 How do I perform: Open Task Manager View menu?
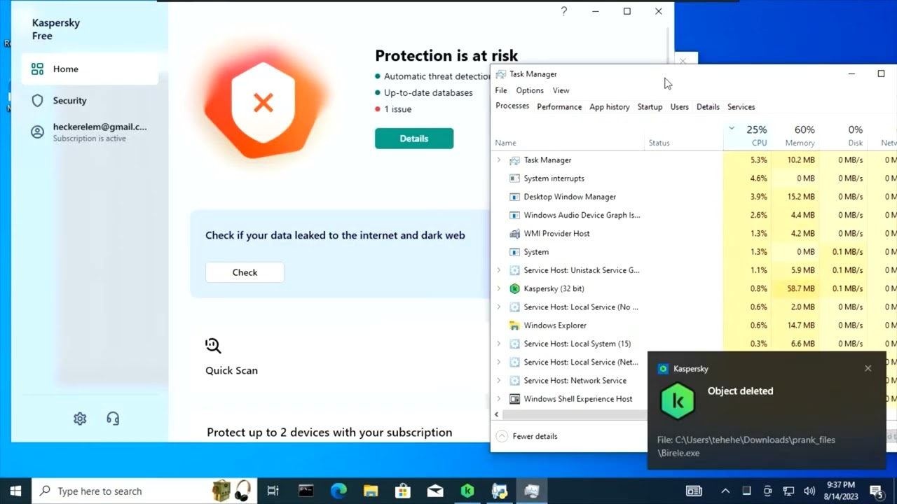pos(561,90)
